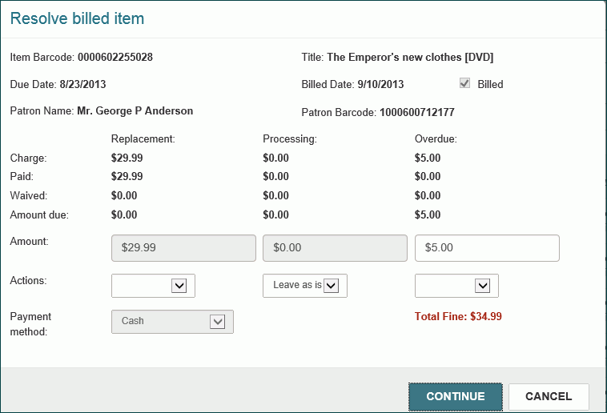Click the Overdue amount field showing $5.00
607x413 pixels.
click(487, 248)
